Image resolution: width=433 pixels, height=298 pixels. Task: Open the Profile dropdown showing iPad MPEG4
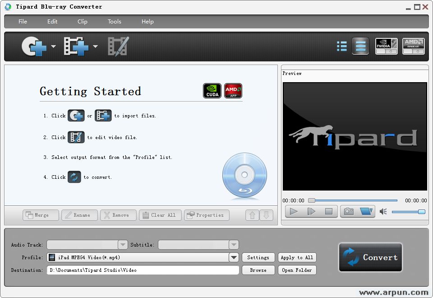point(234,257)
